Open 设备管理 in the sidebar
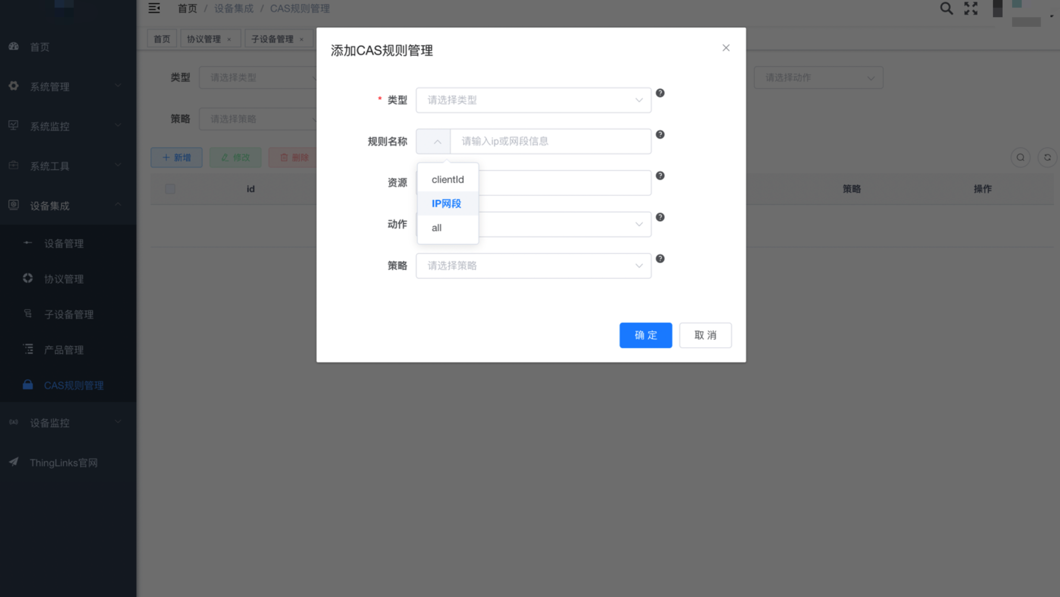 click(64, 244)
